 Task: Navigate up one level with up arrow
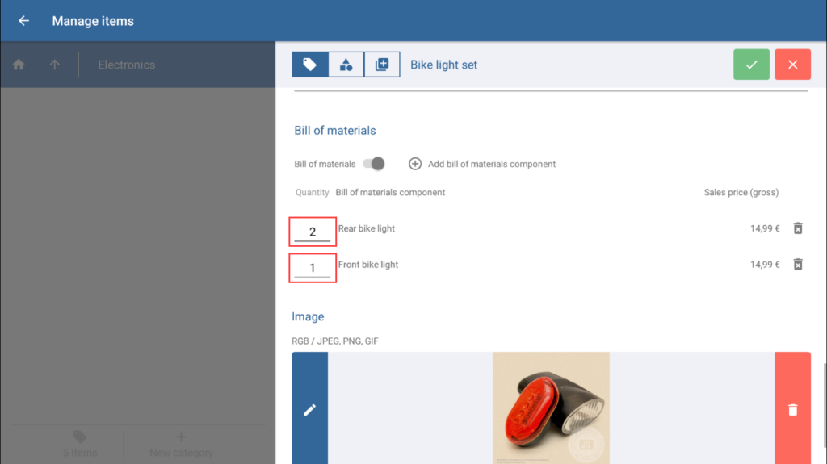(55, 65)
